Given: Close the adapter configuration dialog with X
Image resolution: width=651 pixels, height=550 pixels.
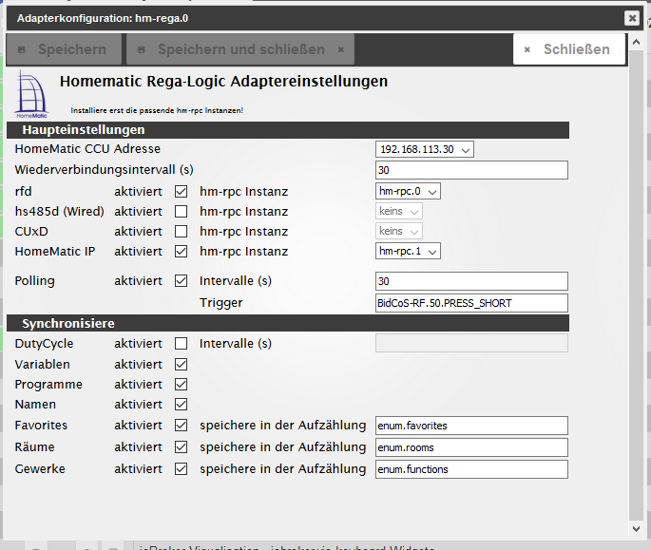Looking at the screenshot, I should (x=631, y=18).
